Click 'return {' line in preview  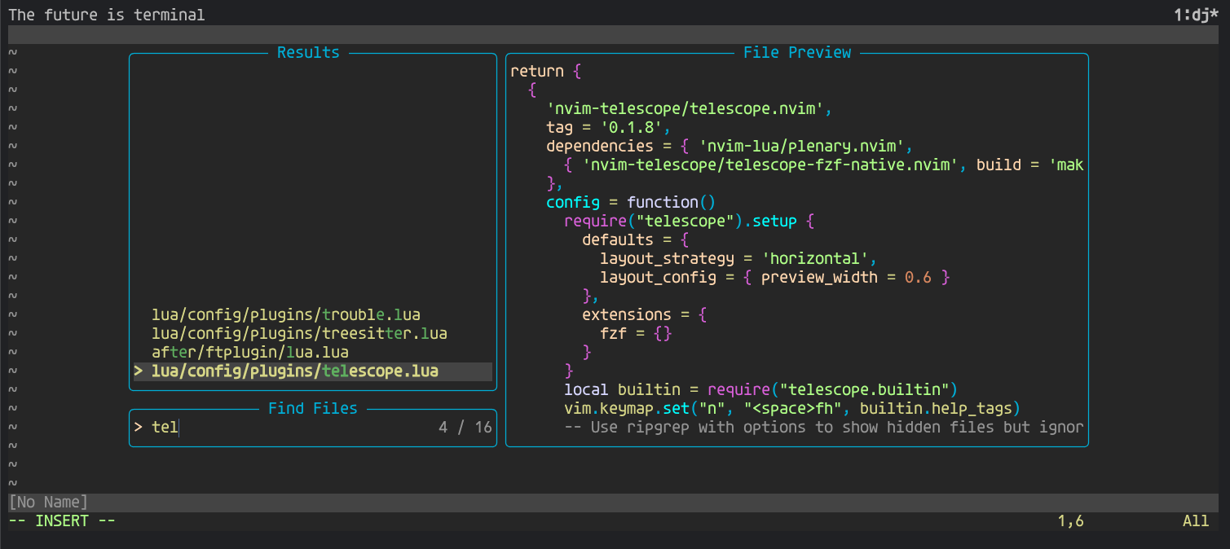[545, 71]
